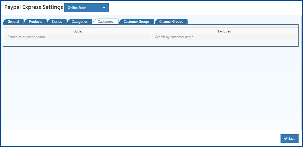Switch to the General tab
The width and height of the screenshot is (303, 147).
click(x=13, y=22)
